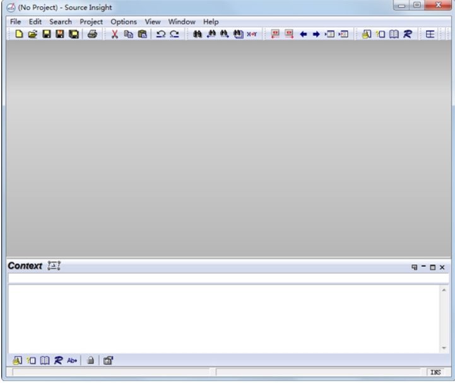455x383 pixels.
Task: Open the Search menu
Action: click(x=61, y=21)
